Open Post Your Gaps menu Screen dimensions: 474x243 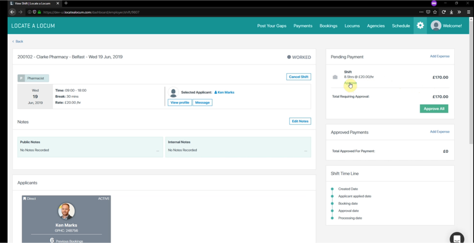[272, 26]
